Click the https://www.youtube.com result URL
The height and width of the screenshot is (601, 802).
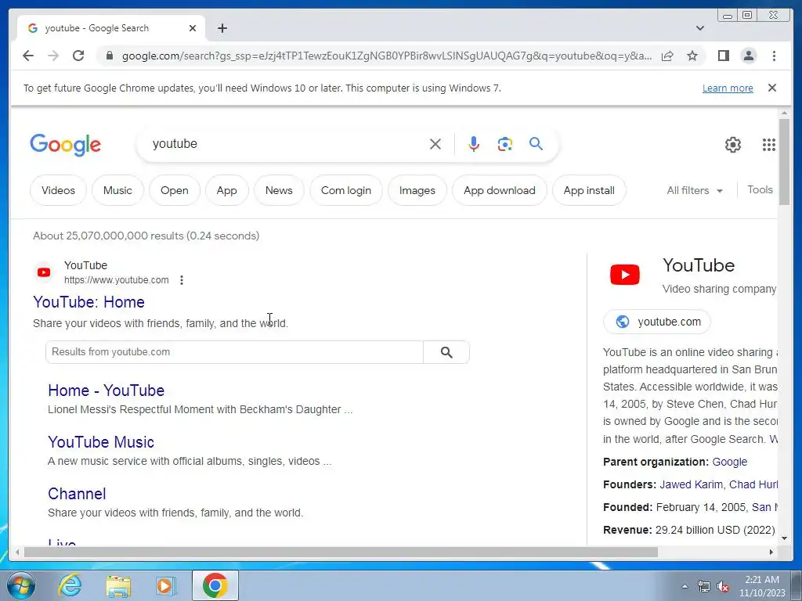point(116,280)
